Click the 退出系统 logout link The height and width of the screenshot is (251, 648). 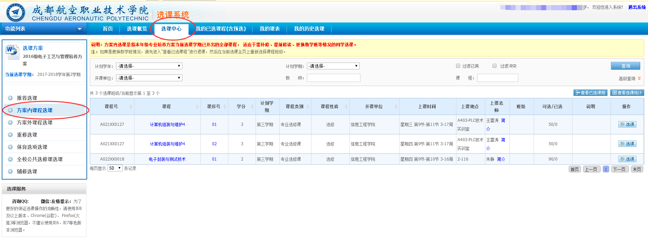click(x=637, y=7)
